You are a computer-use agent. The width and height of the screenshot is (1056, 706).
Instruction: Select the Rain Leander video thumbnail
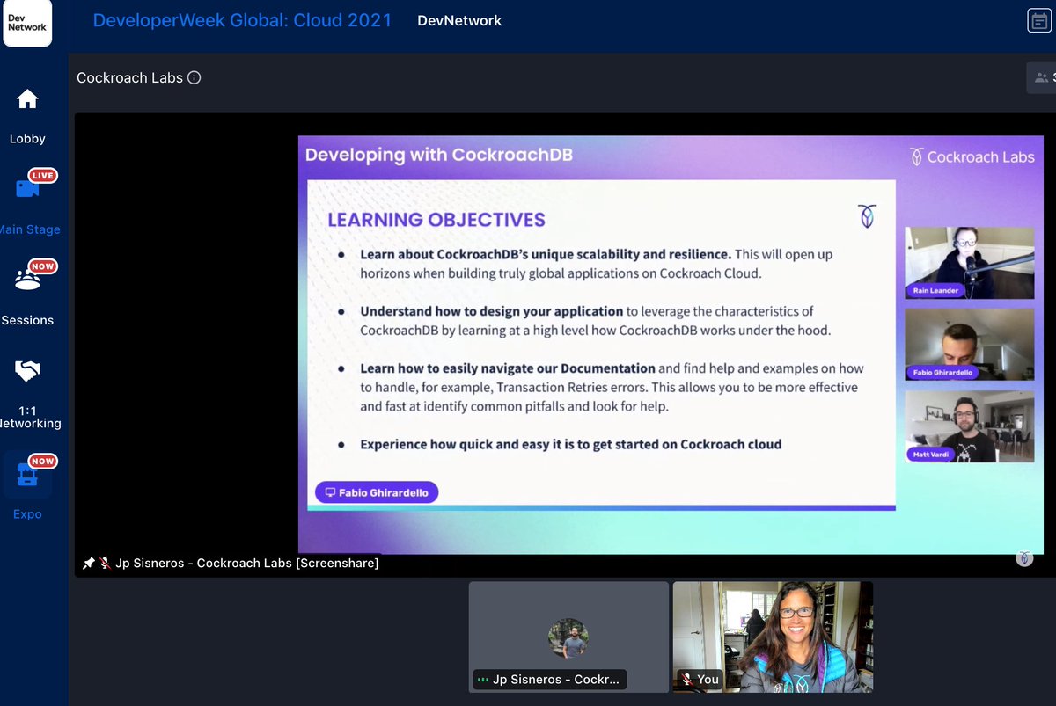click(970, 263)
